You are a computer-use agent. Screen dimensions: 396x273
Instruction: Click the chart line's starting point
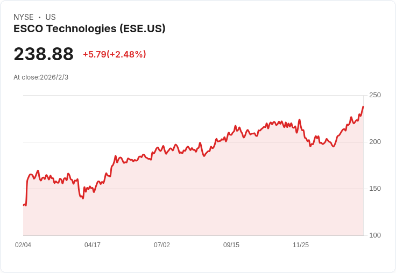click(24, 205)
